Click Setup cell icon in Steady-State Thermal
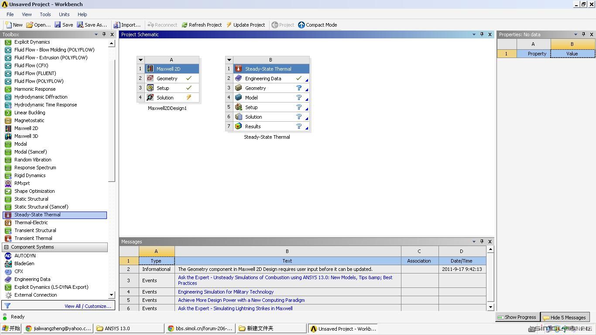596x335 pixels. point(238,107)
